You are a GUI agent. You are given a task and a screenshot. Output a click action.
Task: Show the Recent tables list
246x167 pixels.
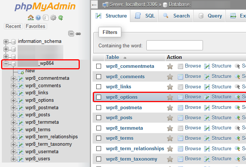click(13, 26)
